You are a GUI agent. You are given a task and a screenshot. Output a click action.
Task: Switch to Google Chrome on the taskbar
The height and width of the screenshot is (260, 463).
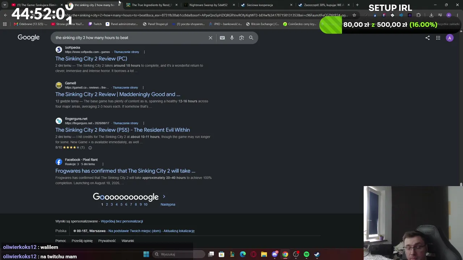tap(285, 254)
